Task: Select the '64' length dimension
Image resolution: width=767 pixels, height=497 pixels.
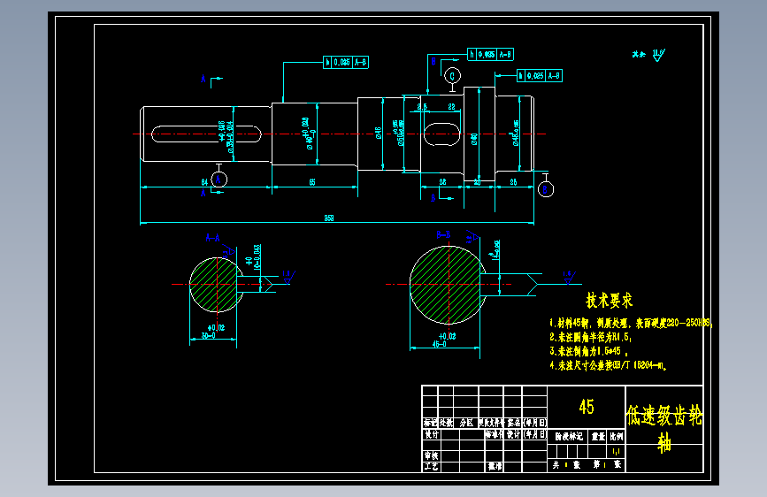Action: click(205, 182)
